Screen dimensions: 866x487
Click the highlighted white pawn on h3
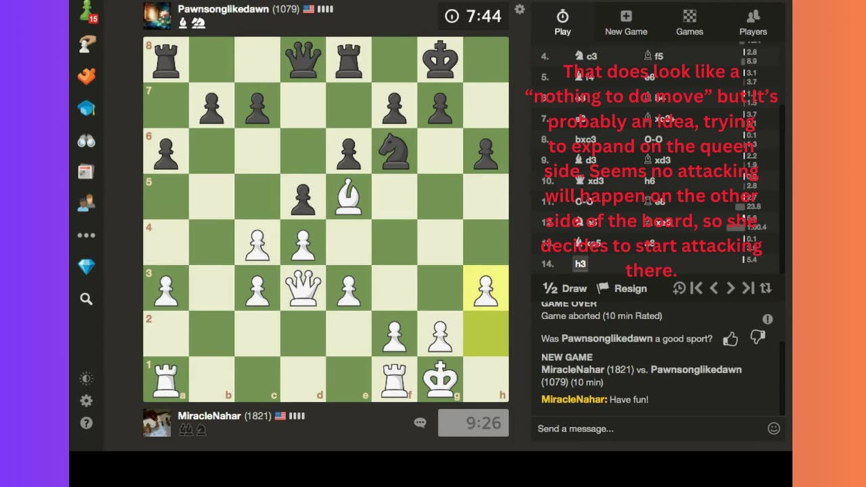tap(485, 287)
